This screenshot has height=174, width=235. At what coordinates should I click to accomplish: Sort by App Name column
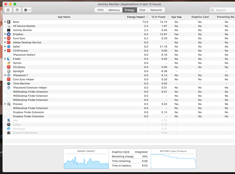[x=64, y=17]
